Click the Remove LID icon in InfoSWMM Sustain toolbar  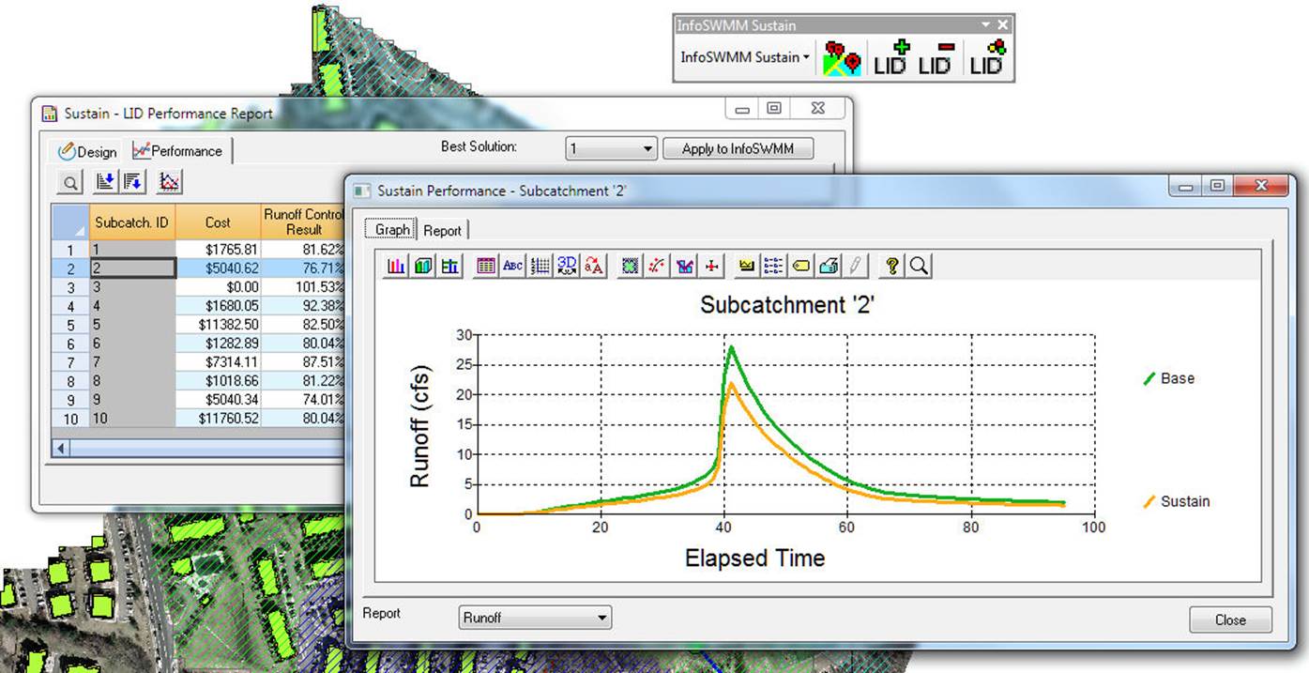point(936,56)
